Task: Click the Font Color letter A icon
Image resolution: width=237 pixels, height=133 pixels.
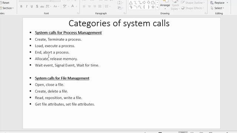Action: click(x=73, y=6)
